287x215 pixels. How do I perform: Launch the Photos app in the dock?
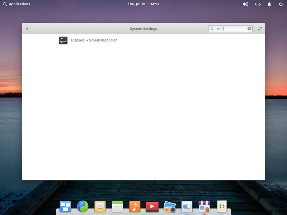click(x=169, y=206)
